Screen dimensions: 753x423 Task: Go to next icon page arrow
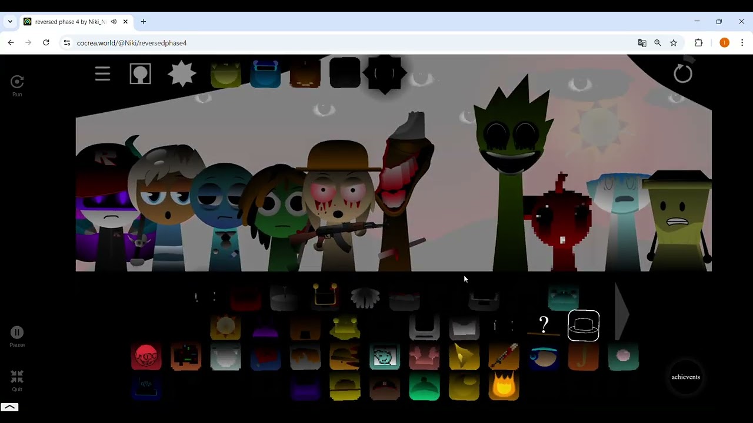point(622,313)
